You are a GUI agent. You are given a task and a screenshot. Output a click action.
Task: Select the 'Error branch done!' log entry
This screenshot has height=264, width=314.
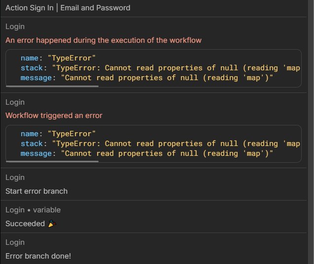coord(38,256)
